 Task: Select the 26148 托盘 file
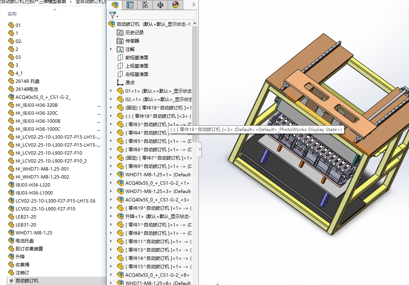click(x=24, y=81)
